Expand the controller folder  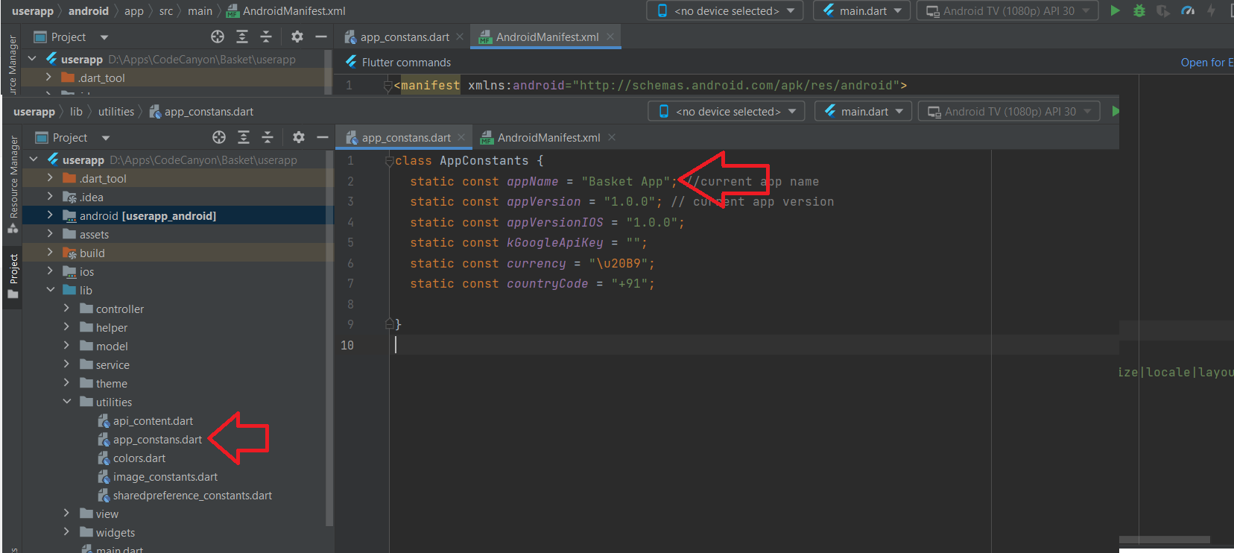[66, 309]
